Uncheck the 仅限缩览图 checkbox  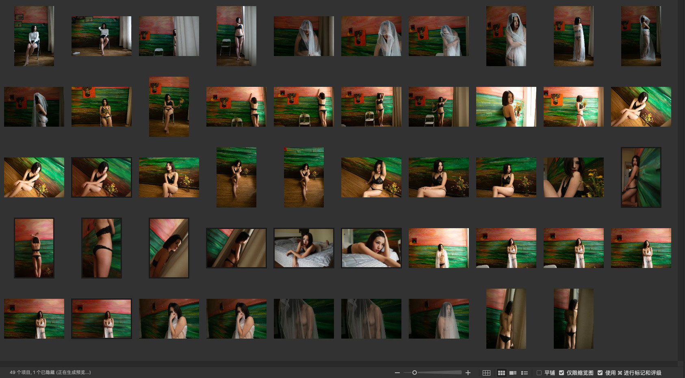tap(561, 373)
